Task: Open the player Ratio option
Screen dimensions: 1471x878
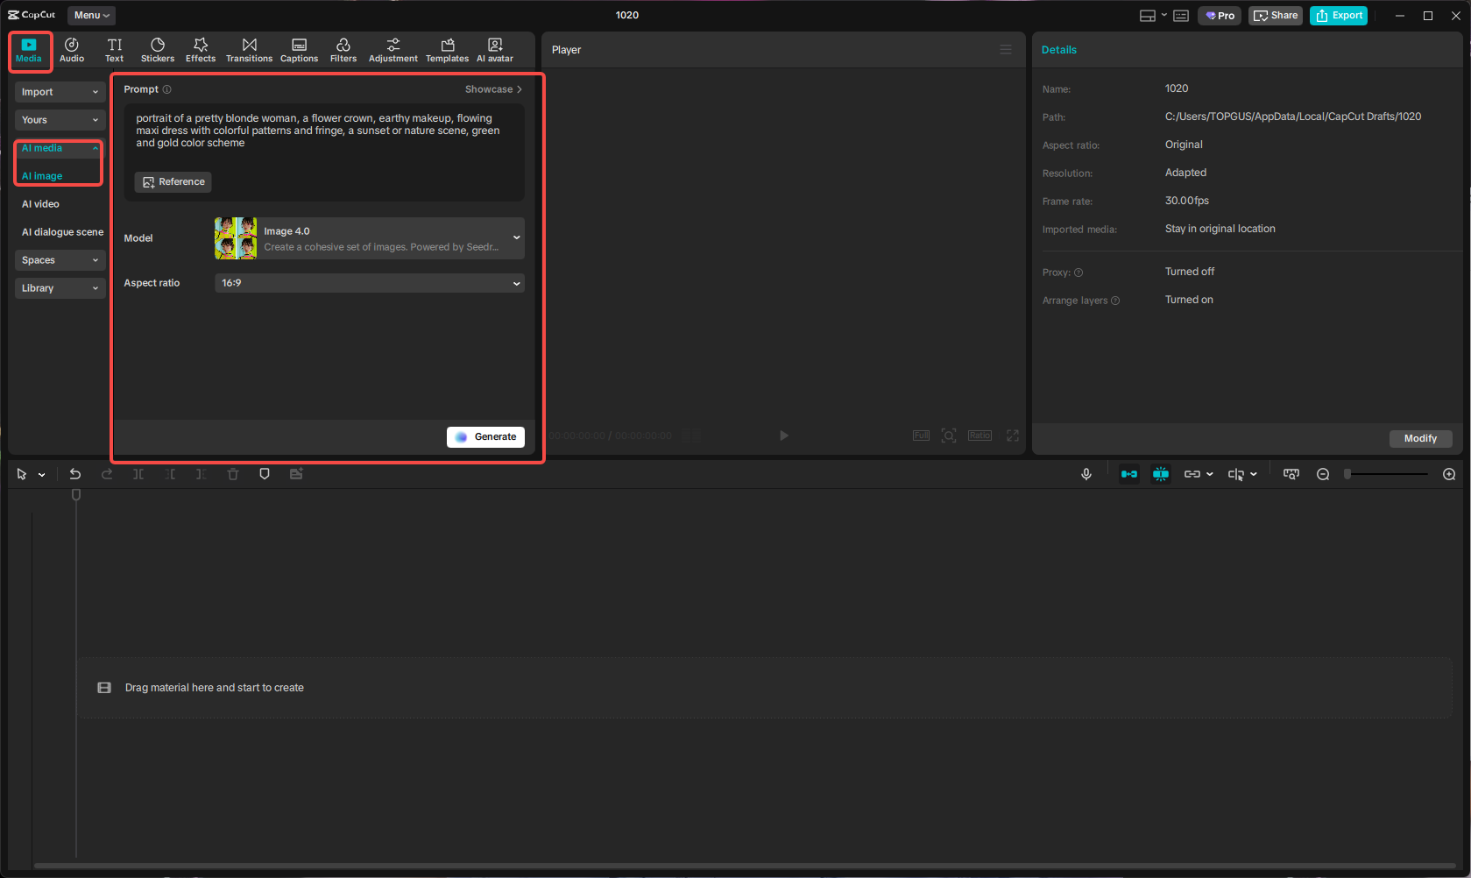Action: coord(979,435)
